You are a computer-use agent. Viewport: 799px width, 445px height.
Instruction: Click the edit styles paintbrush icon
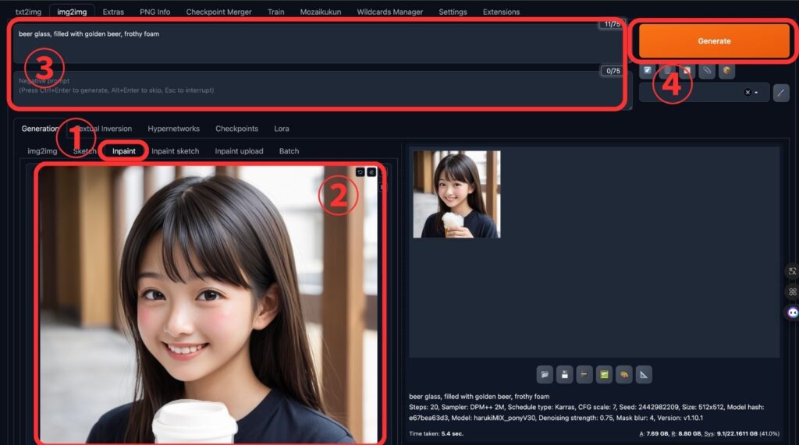click(780, 93)
